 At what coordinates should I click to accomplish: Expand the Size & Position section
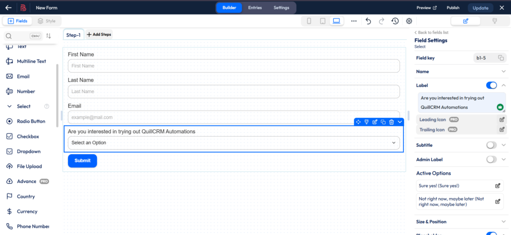coord(504,222)
